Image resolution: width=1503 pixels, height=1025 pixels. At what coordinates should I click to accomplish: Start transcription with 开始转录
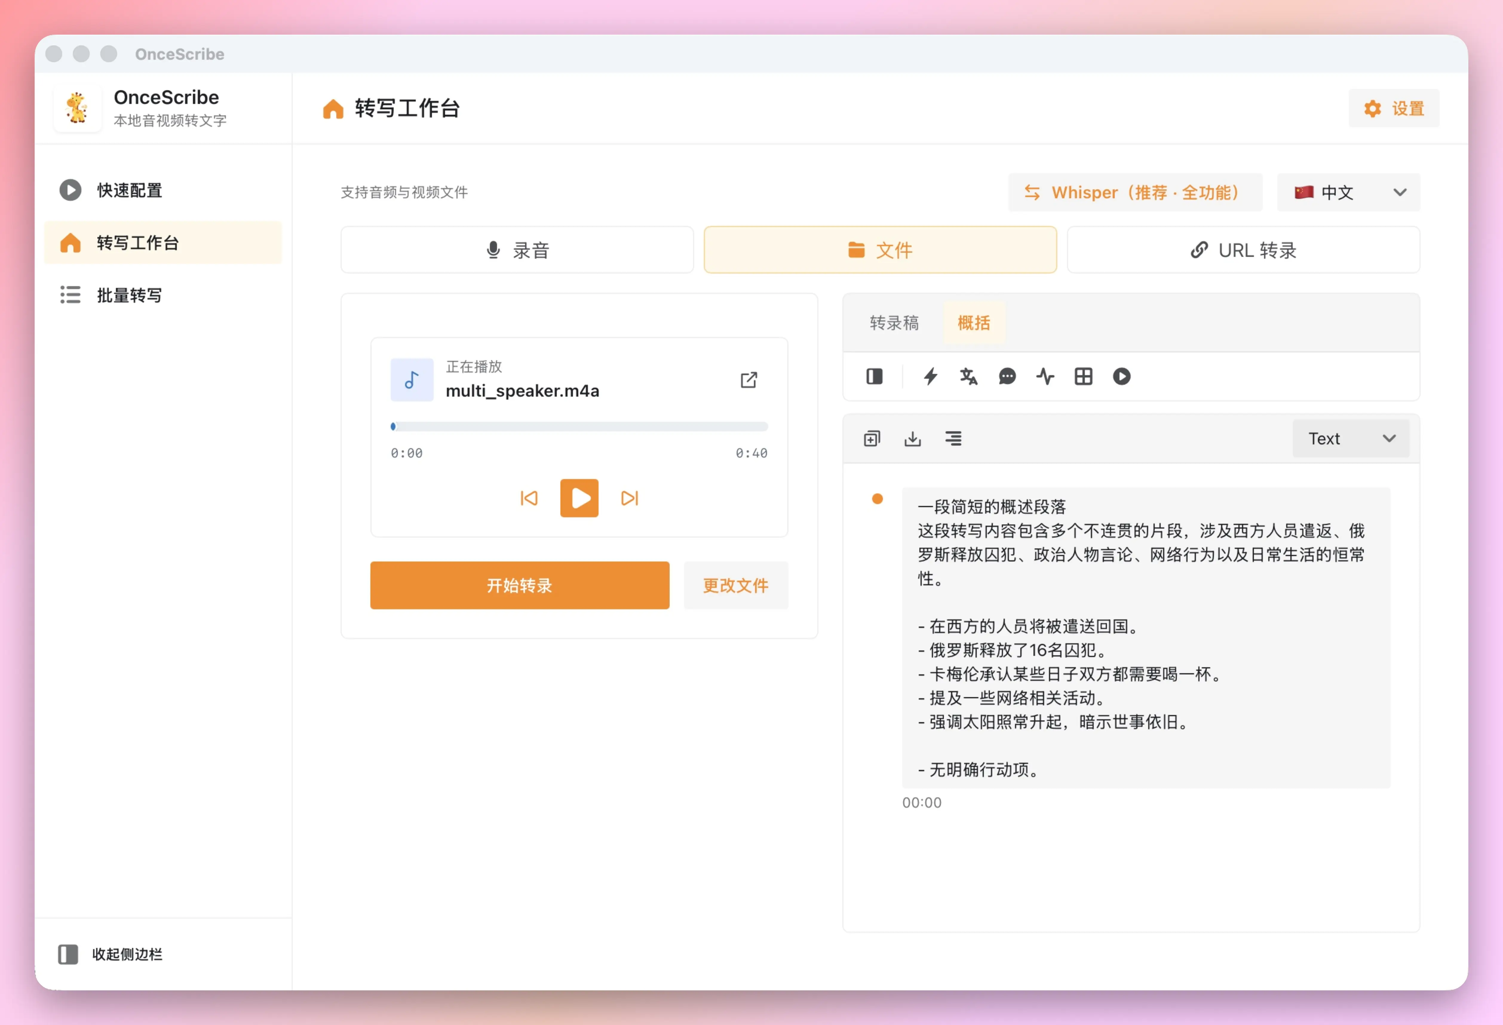(x=519, y=585)
